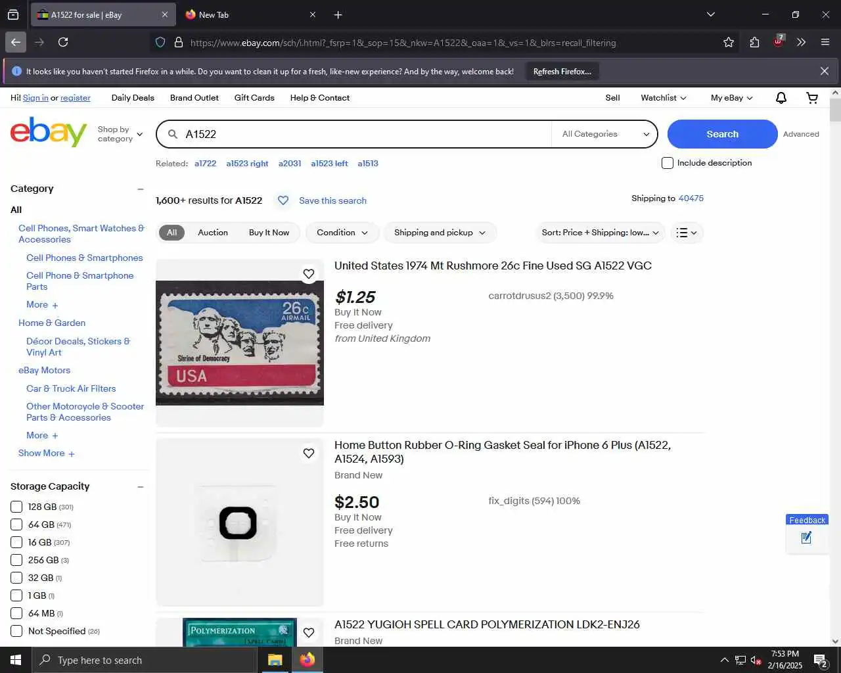
Task: Open the Windows notification center
Action: click(x=821, y=660)
